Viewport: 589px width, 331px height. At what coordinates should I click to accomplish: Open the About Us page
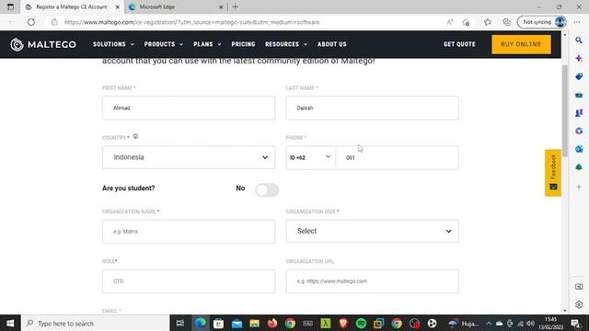tap(332, 44)
